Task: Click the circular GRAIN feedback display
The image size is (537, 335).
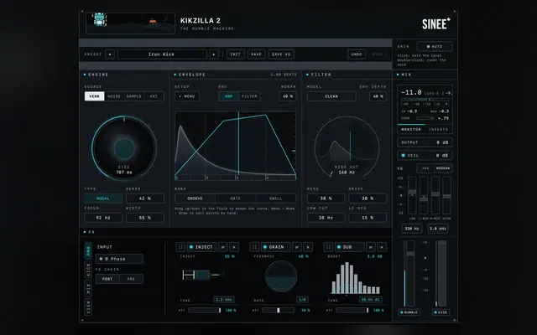Action: (281, 276)
